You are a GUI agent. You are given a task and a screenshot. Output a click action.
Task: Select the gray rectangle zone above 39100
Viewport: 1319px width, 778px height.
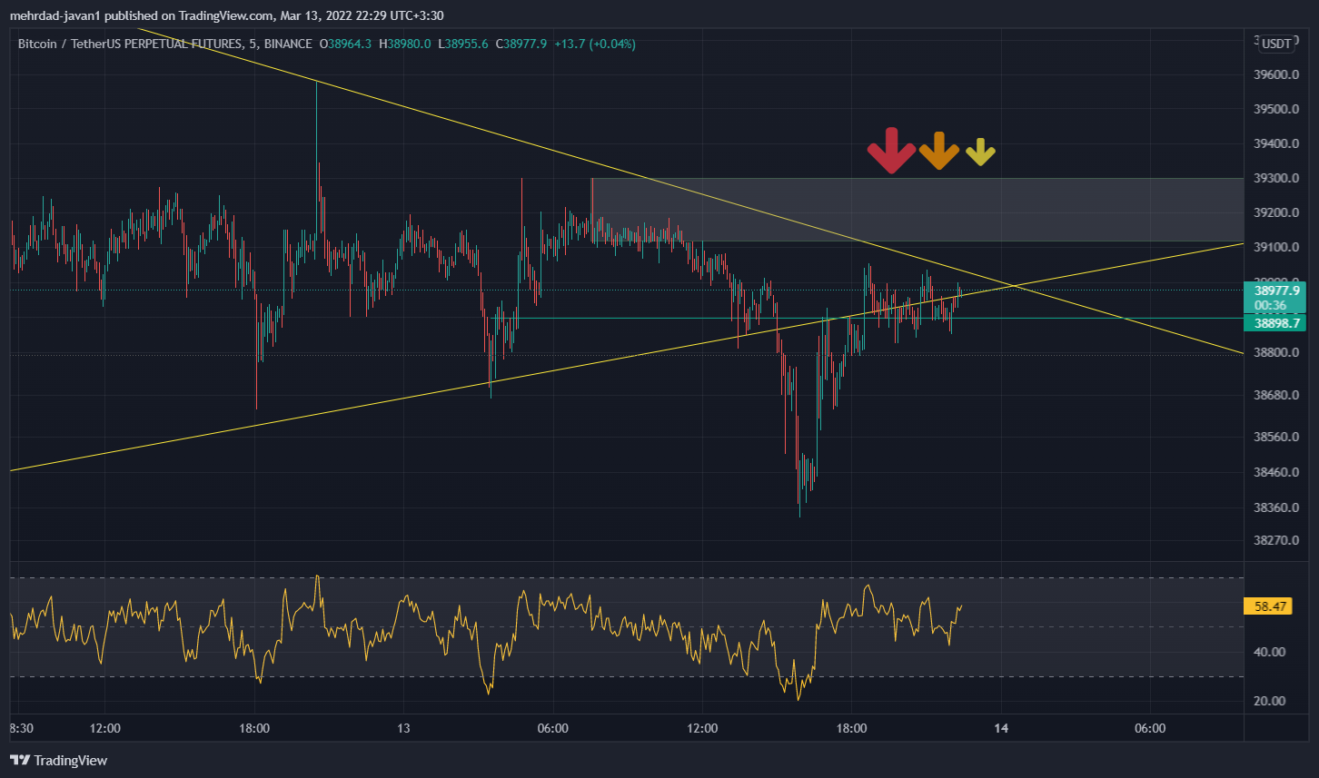pyautogui.click(x=917, y=210)
